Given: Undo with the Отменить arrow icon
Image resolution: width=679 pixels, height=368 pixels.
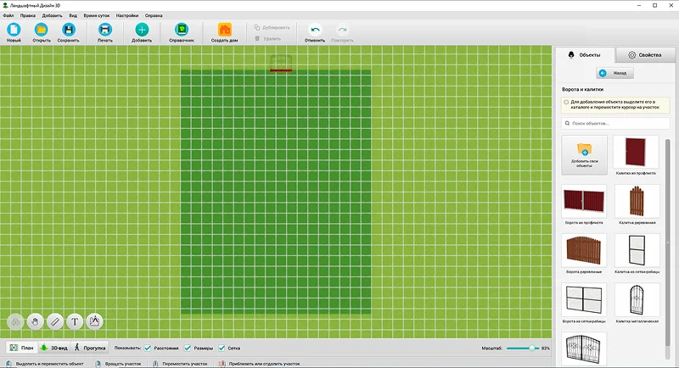Looking at the screenshot, I should point(315,30).
